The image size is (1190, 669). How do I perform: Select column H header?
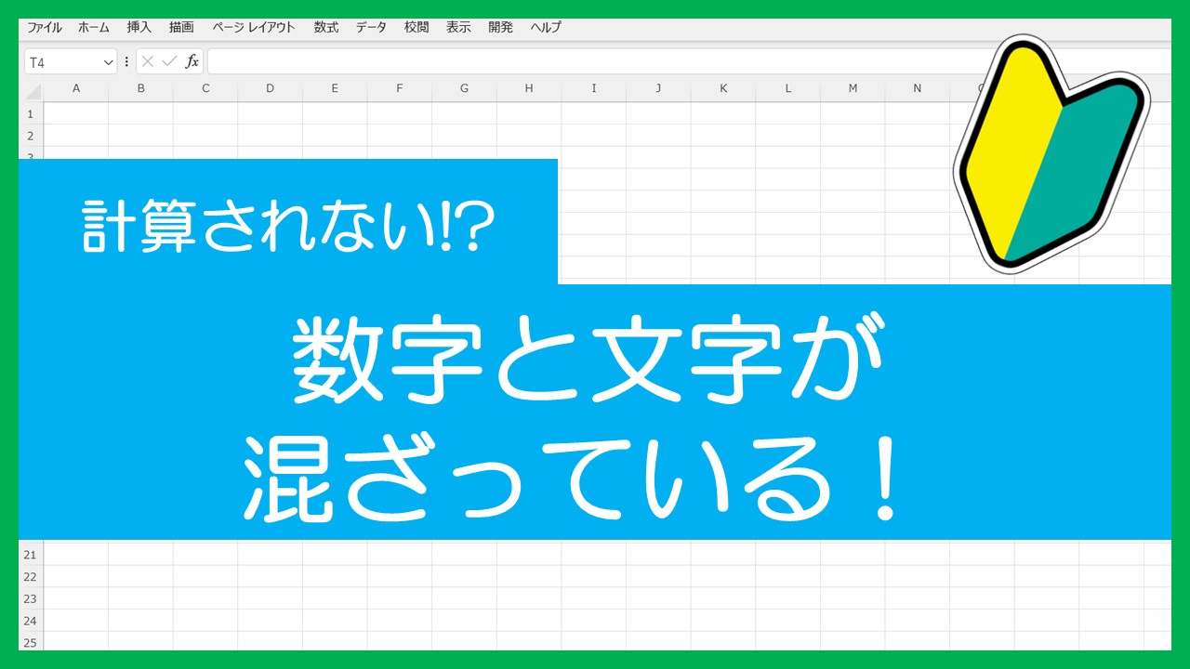tap(528, 88)
